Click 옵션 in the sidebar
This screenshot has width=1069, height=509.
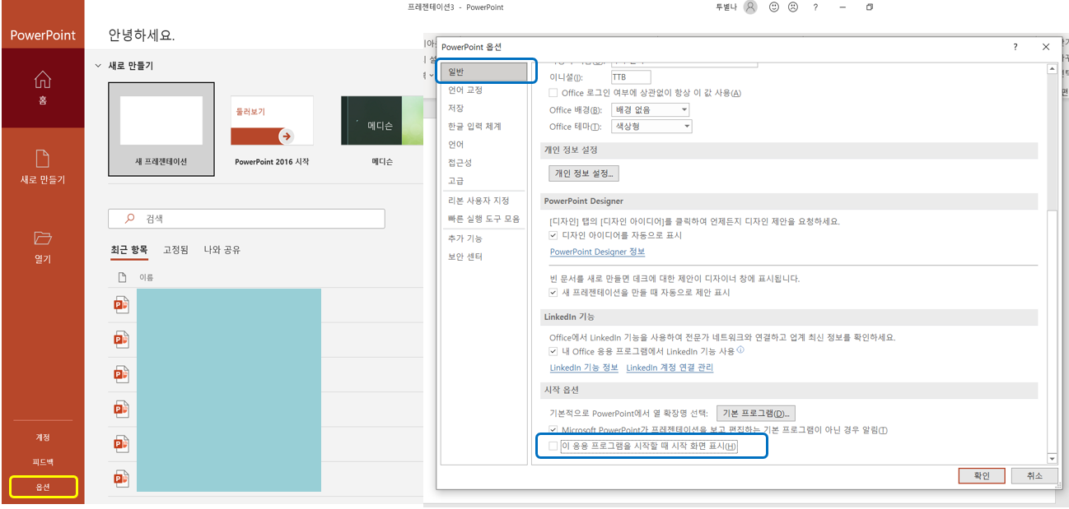43,487
